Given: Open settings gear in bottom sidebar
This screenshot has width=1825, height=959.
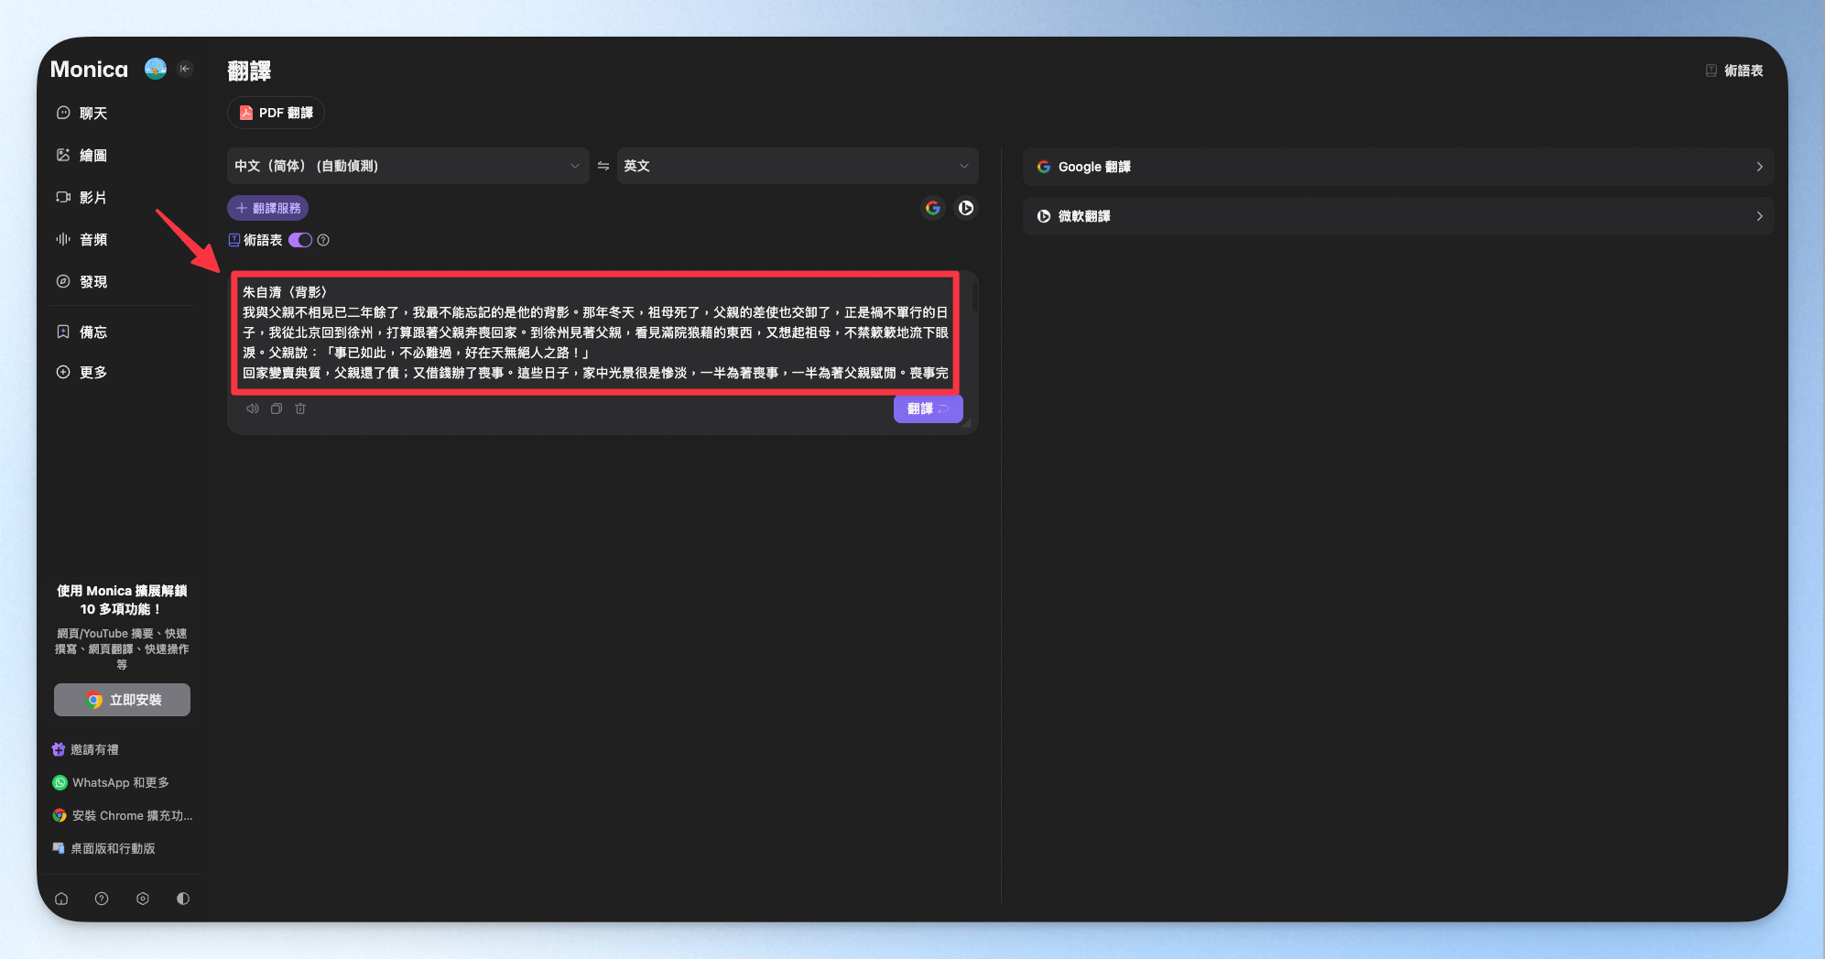Looking at the screenshot, I should (142, 899).
